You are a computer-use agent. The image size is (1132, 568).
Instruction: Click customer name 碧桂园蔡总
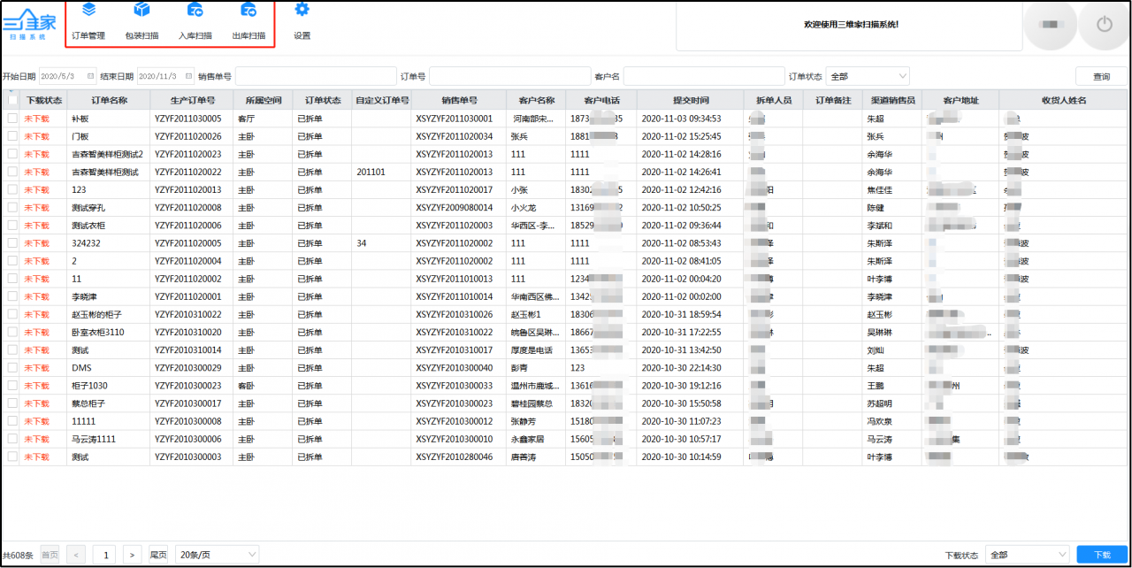pyautogui.click(x=532, y=403)
